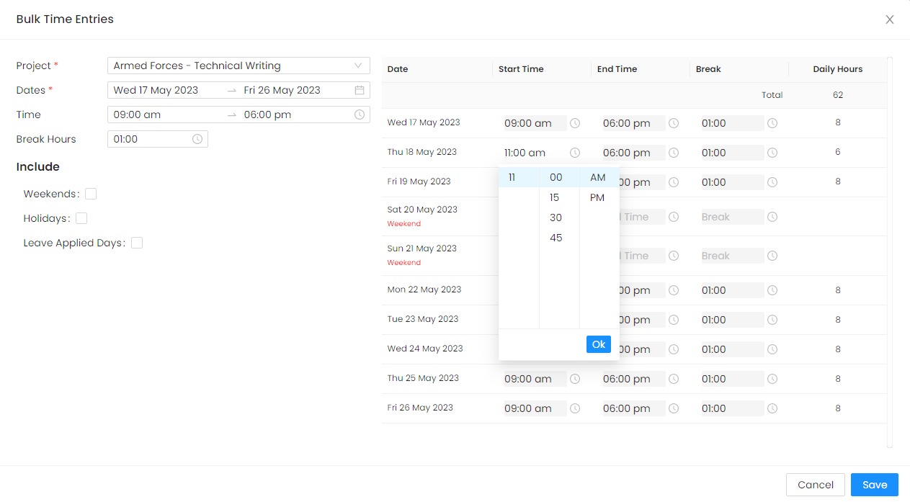Pick 15 minutes in the picker list

pos(555,197)
